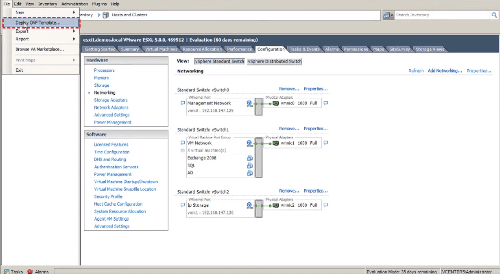Open Processors in the Hardware list
This screenshot has height=274, width=500.
(104, 70)
